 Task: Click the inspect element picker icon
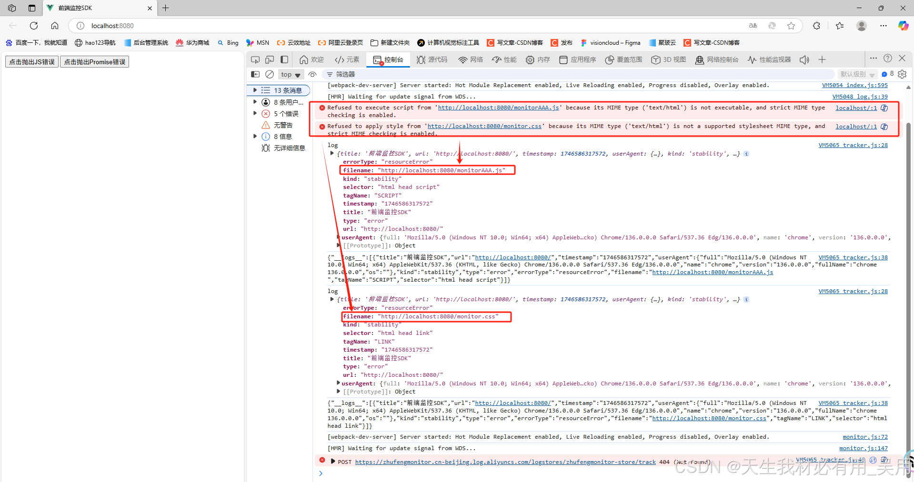click(255, 60)
